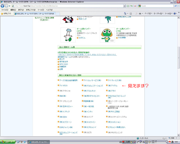Follow the NPO・NGO category link

[x=63, y=64]
